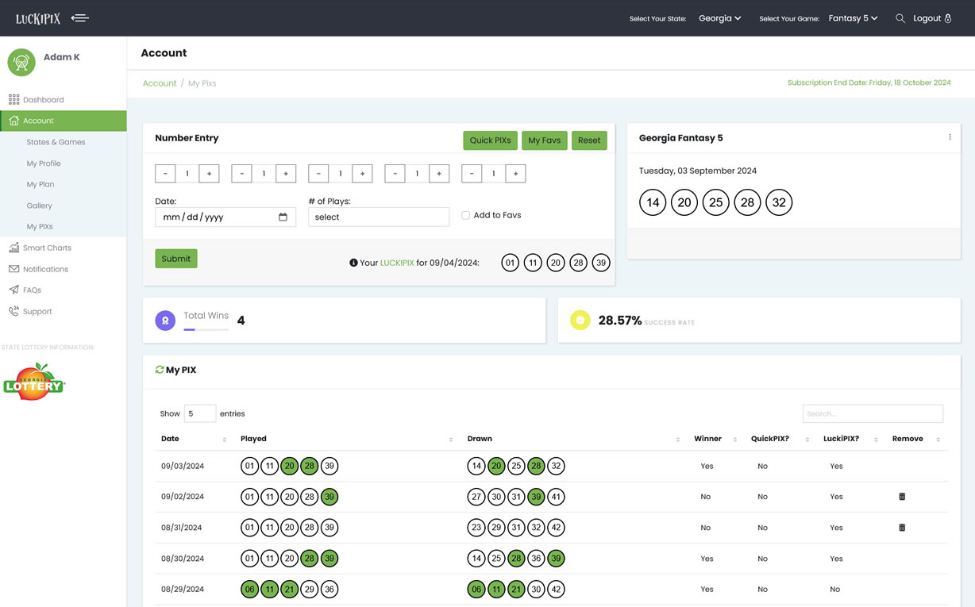Image resolution: width=975 pixels, height=607 pixels.
Task: Open the search magnifier icon
Action: tap(900, 18)
